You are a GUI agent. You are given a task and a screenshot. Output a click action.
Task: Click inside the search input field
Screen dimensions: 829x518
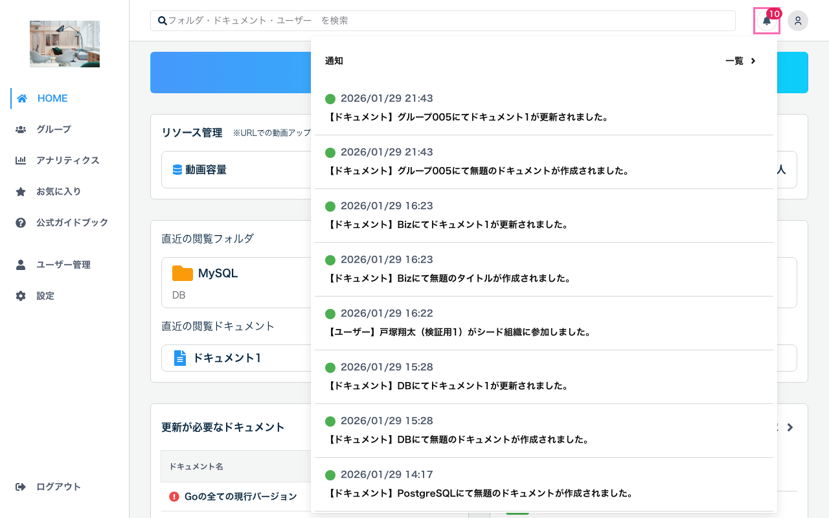[443, 20]
